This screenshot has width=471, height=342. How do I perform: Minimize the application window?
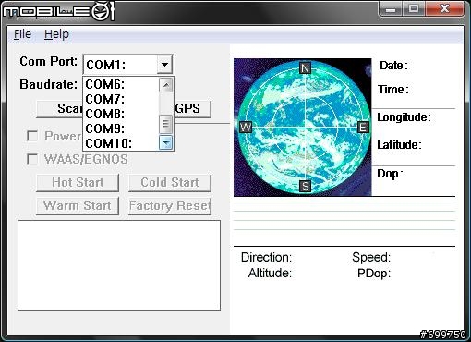pos(391,9)
